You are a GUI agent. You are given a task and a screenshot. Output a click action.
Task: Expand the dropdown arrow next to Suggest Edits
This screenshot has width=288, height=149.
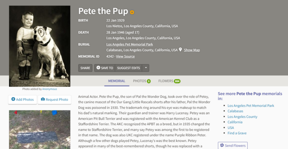pyautogui.click(x=146, y=68)
